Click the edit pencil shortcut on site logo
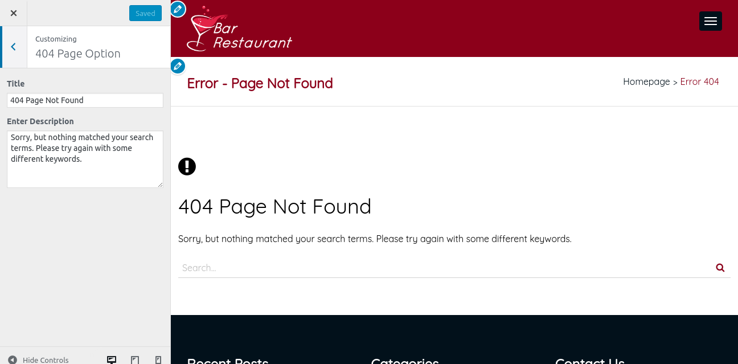 178,9
